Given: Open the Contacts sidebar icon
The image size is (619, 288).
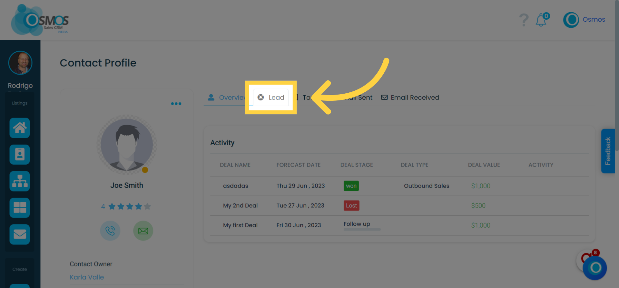Looking at the screenshot, I should point(20,154).
